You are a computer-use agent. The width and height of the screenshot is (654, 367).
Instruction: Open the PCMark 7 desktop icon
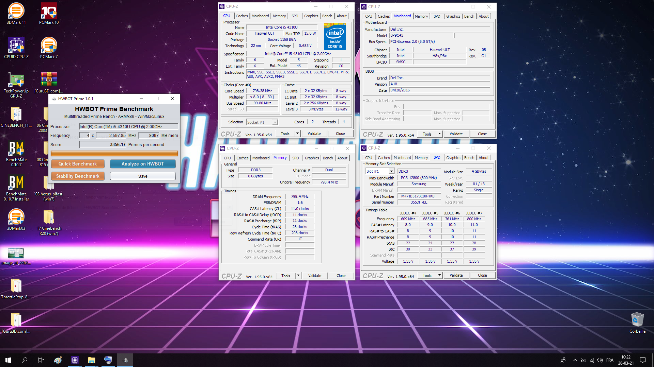tap(49, 48)
